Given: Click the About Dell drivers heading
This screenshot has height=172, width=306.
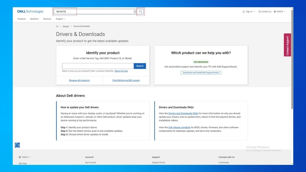Looking at the screenshot, I should [x=70, y=96].
